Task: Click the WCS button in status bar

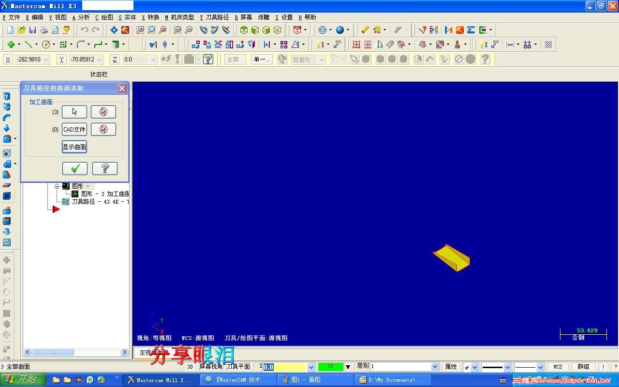Action: point(558,367)
